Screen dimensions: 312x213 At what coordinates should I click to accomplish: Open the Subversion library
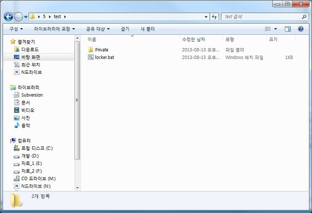coord(32,95)
